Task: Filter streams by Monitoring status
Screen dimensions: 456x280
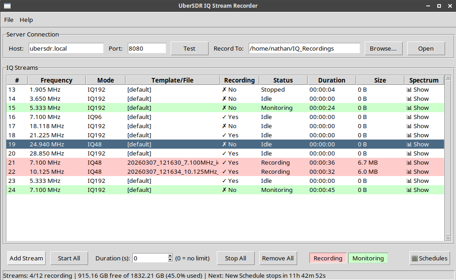Action: (368, 258)
